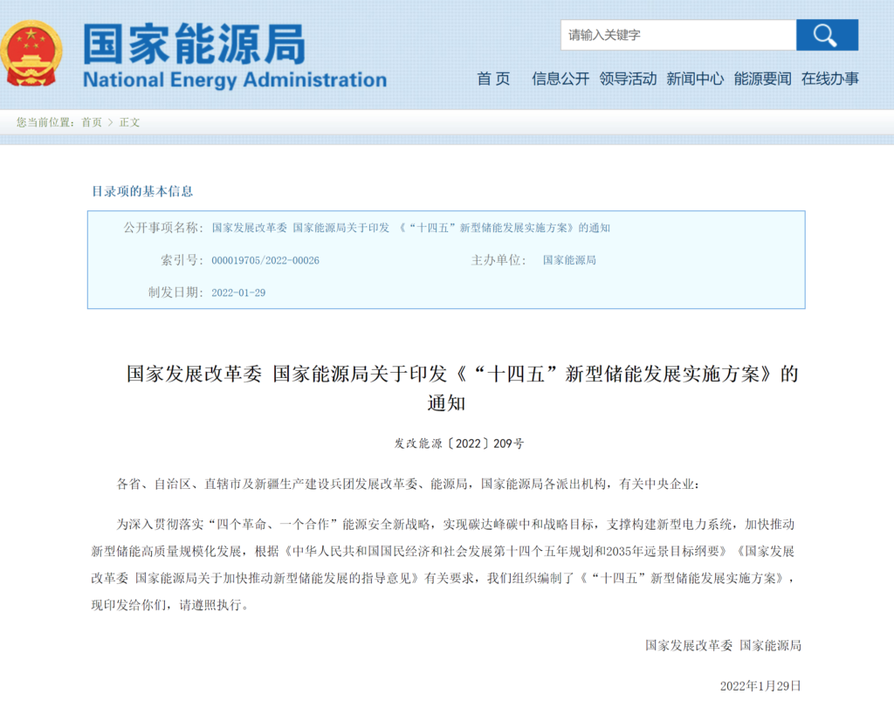Click the magnifier search button
Viewport: 894px width, 701px height.
click(827, 35)
